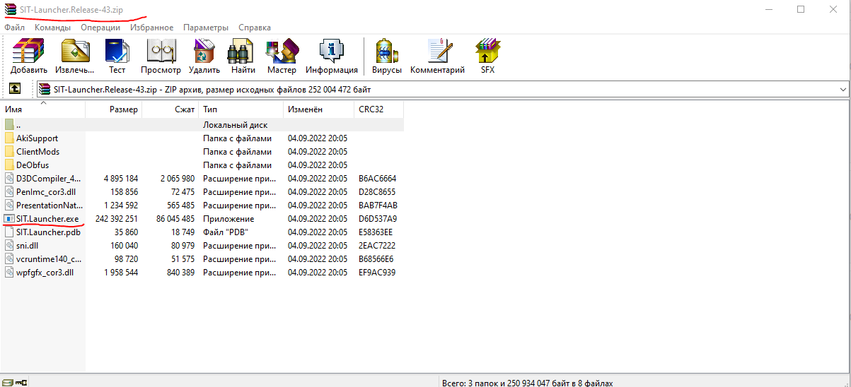
Task: Click the archive icon in address bar
Action: coord(45,90)
